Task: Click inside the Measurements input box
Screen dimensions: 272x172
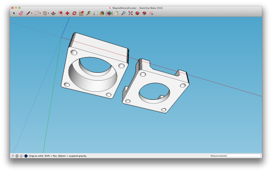Action: point(244,156)
